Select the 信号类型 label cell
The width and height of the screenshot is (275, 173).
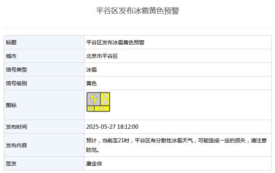(44, 70)
